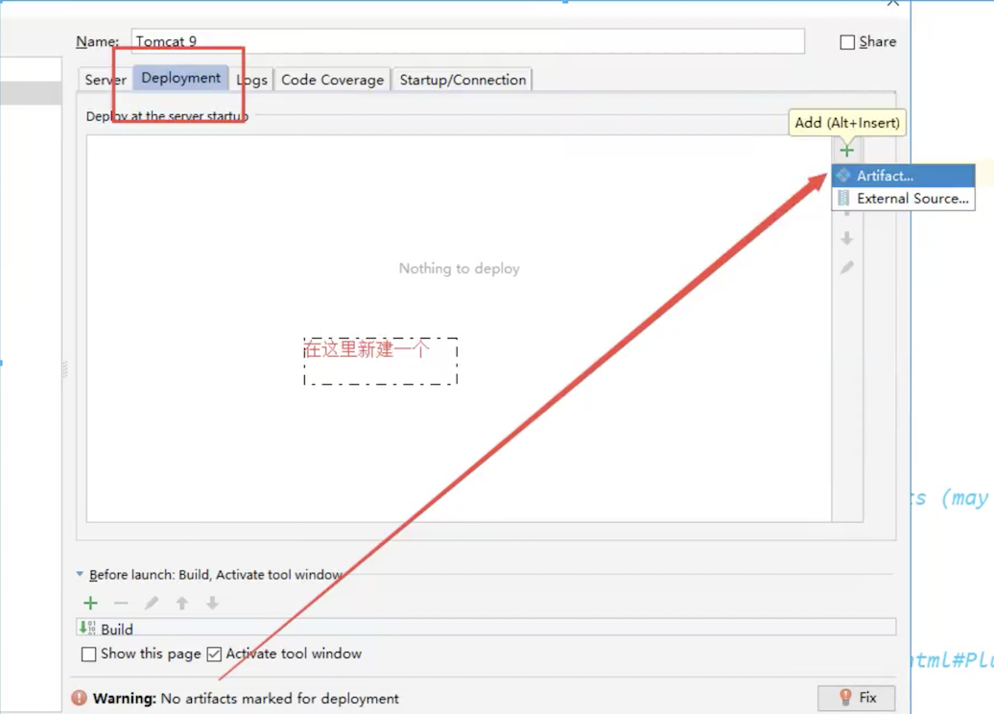
Task: Add a Before launch task with plus icon
Action: [90, 603]
